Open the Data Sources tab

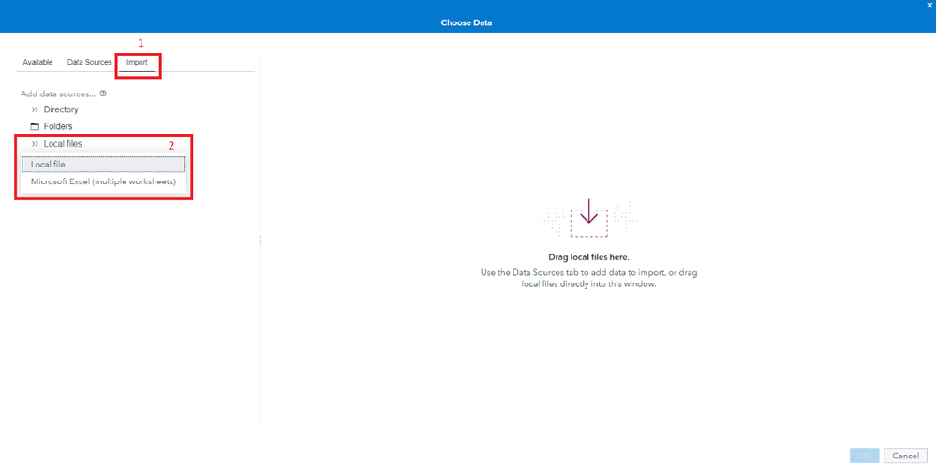click(90, 62)
